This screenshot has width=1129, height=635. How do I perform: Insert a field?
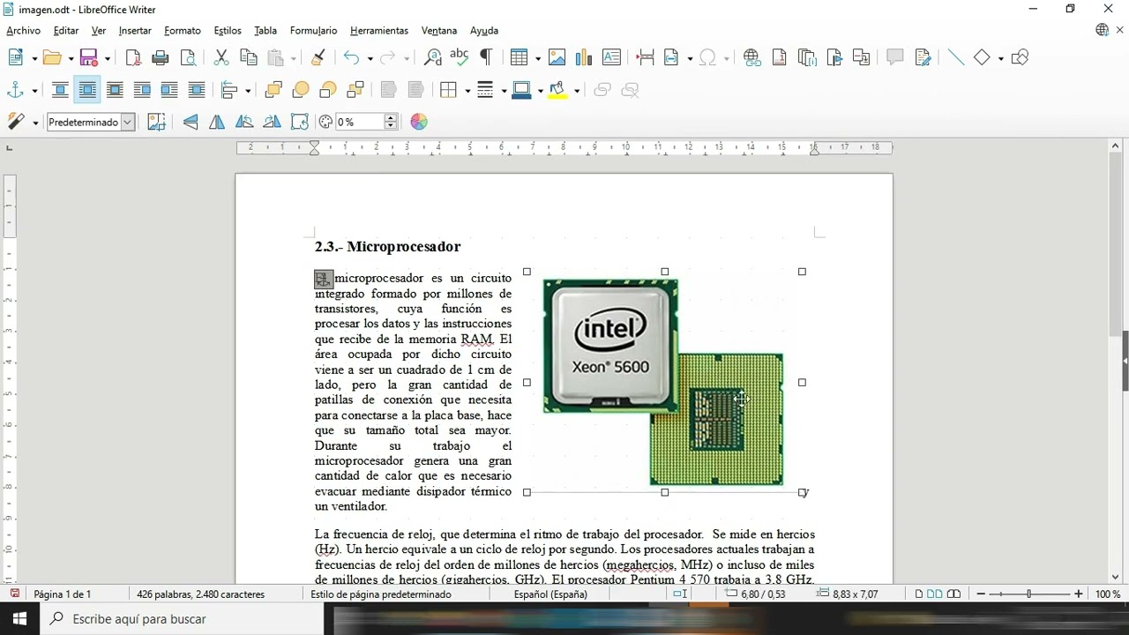672,57
